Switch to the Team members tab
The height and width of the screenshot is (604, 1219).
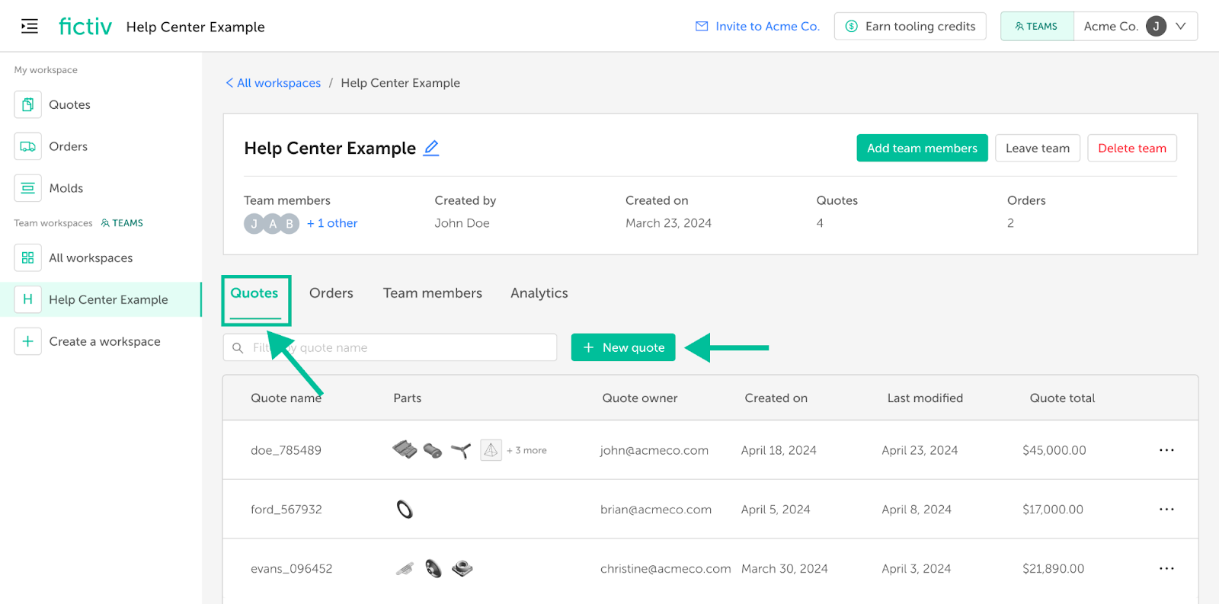pyautogui.click(x=433, y=293)
